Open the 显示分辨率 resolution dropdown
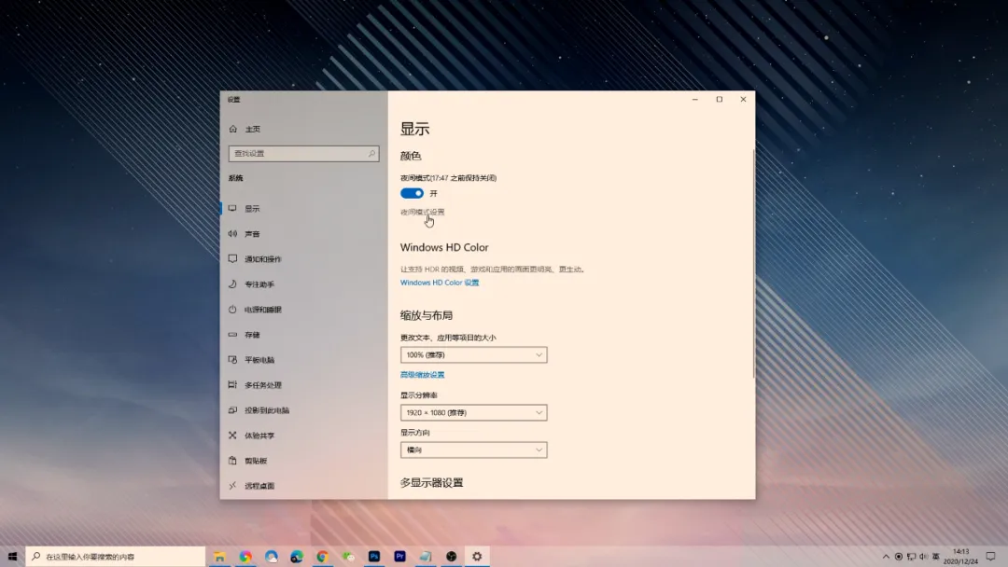1008x567 pixels. [473, 412]
